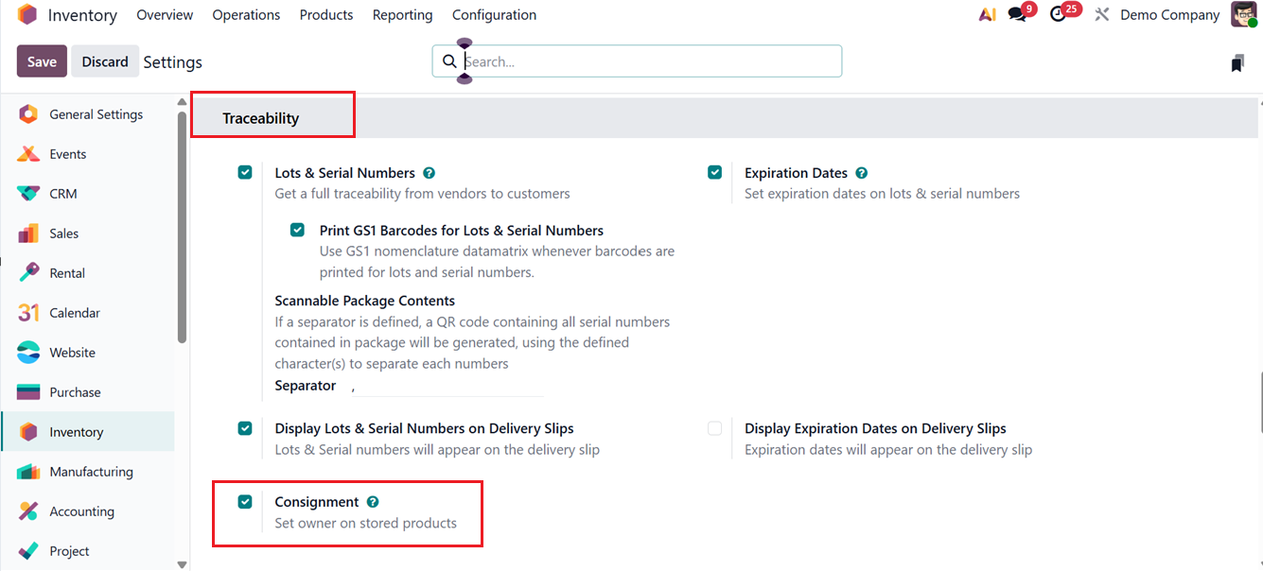This screenshot has height=571, width=1263.
Task: Uncheck the Consignment checkbox
Action: (x=245, y=502)
